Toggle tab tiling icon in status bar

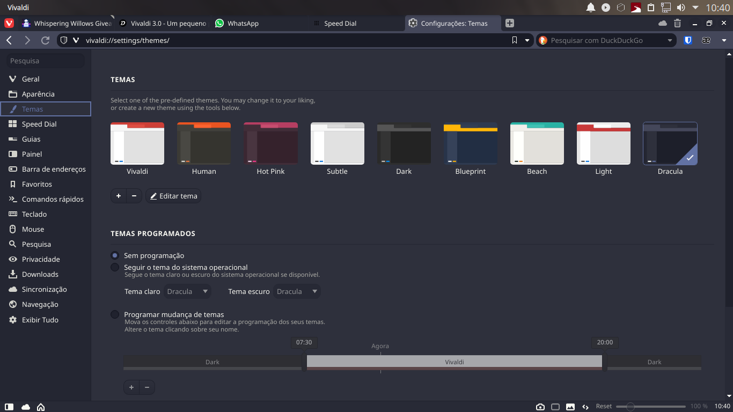(x=555, y=407)
